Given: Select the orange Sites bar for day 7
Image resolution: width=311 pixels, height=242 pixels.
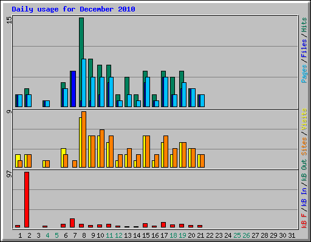Looking at the screenshot, I should pyautogui.click(x=75, y=164).
